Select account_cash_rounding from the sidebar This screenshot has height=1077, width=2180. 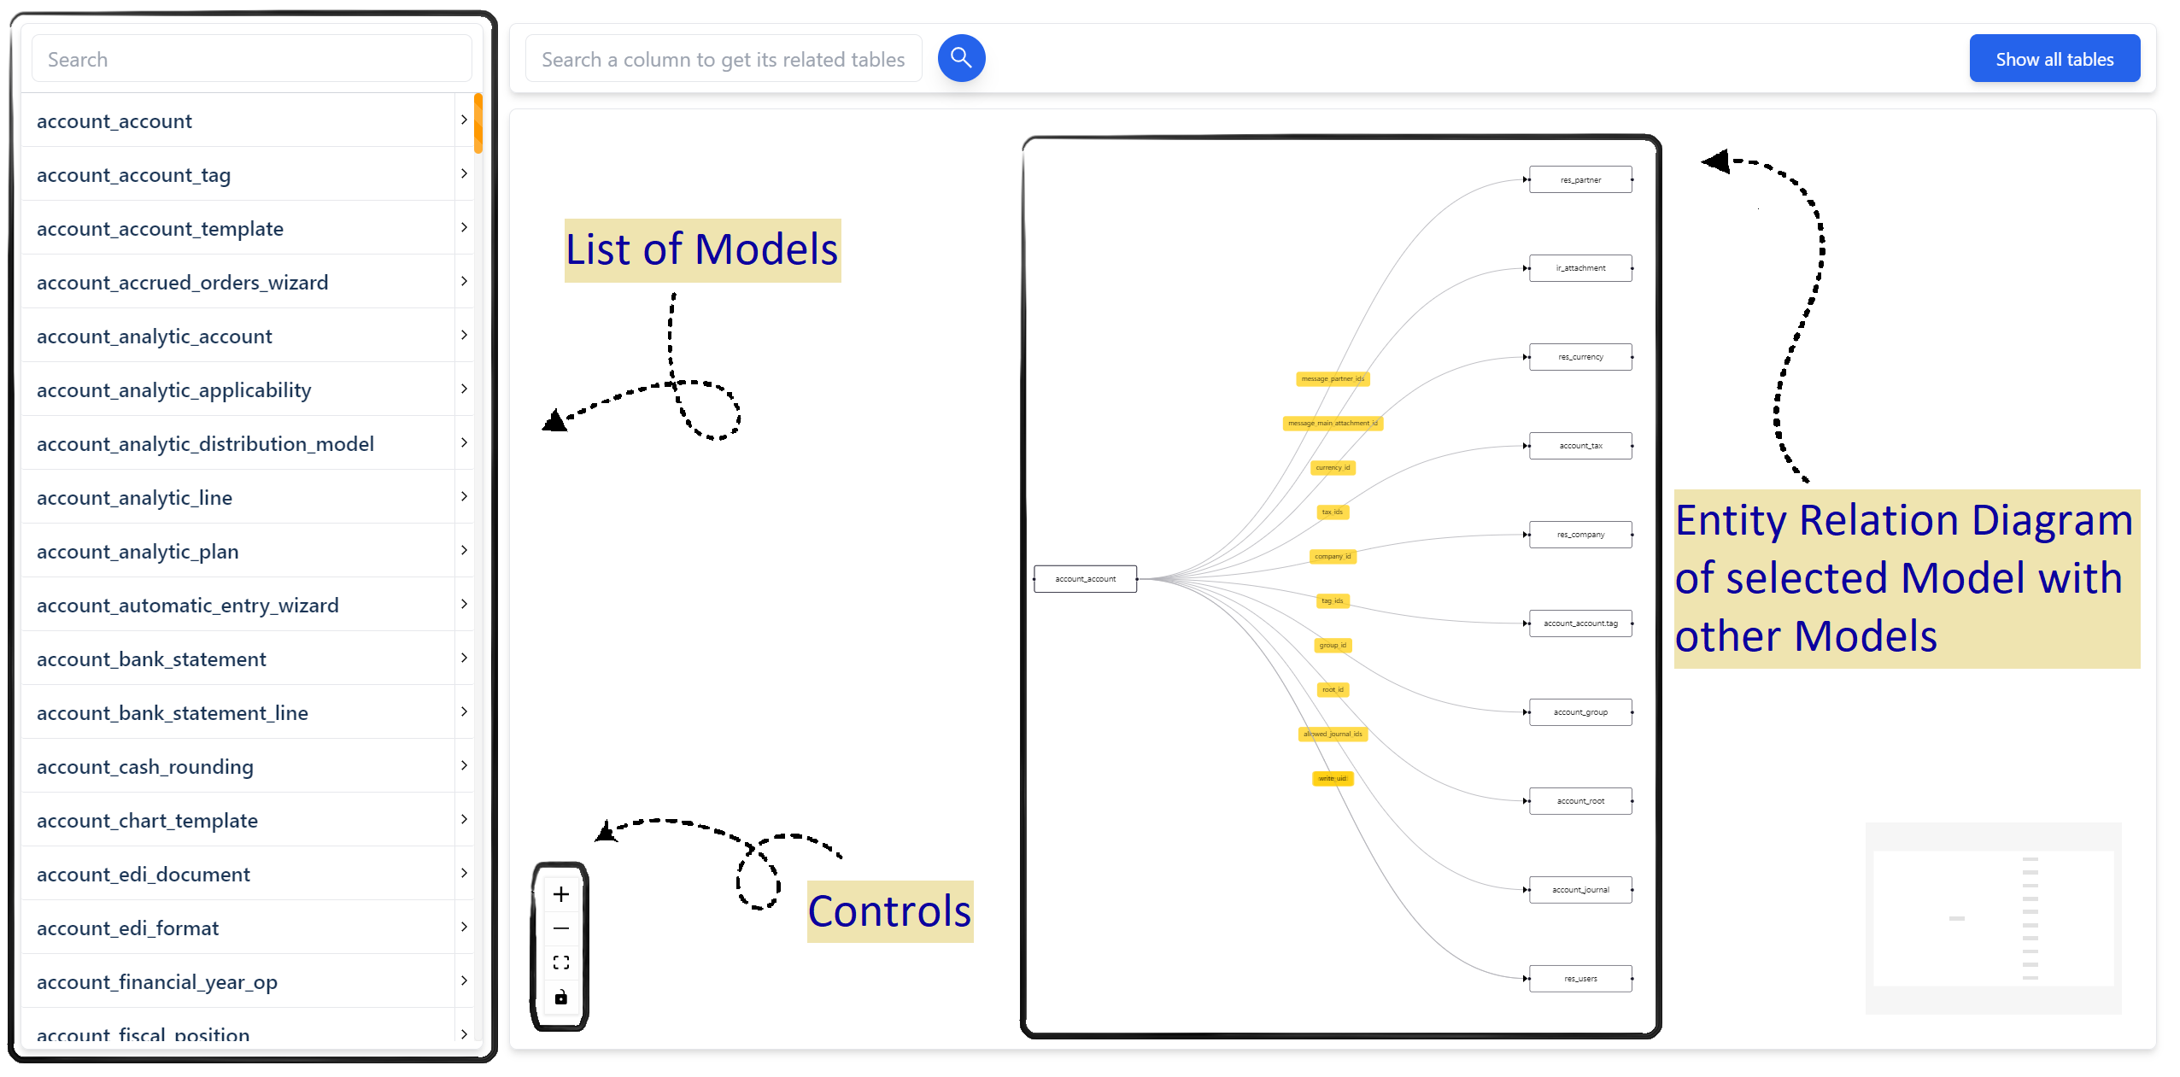[x=144, y=766]
